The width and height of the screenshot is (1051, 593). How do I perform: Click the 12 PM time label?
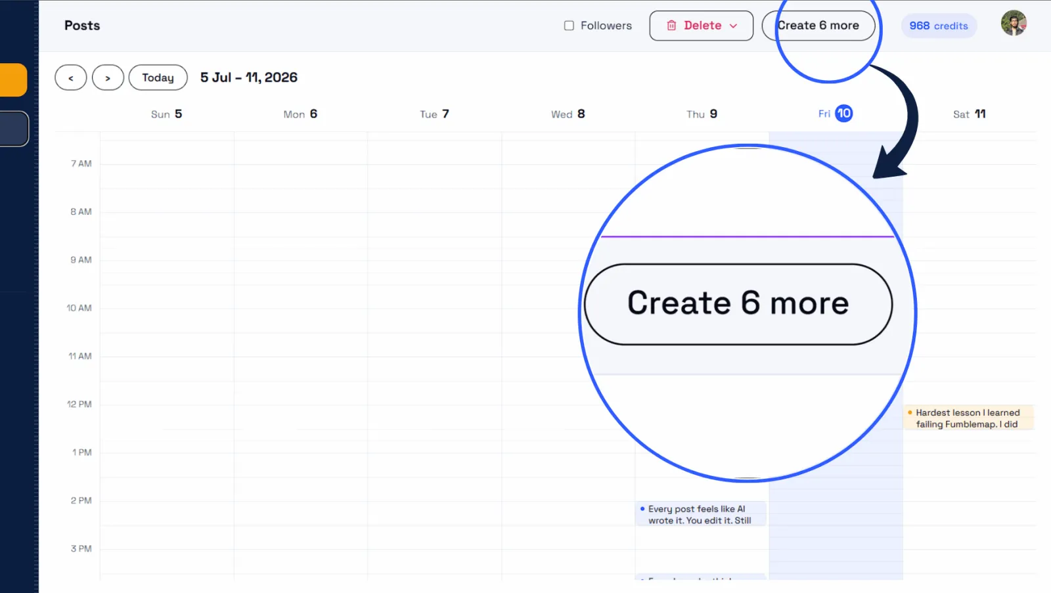(x=79, y=405)
